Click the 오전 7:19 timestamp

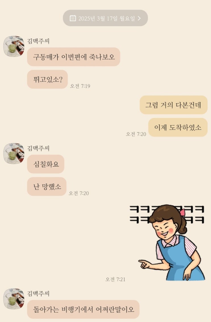pyautogui.click(x=80, y=86)
